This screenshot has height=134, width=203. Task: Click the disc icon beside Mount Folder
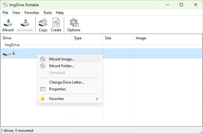(43, 66)
